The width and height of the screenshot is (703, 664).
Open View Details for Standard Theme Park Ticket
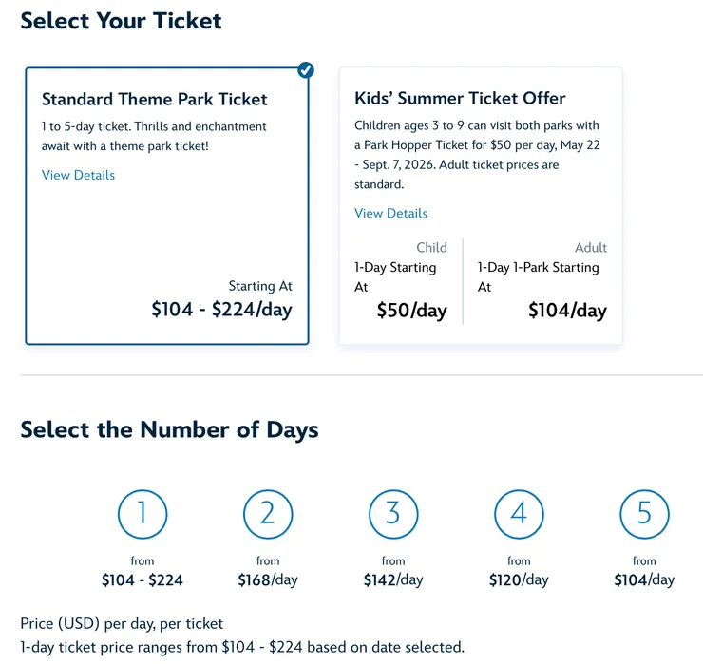78,175
